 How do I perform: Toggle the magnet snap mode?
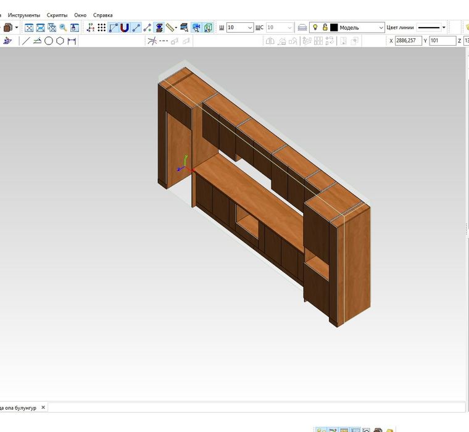pos(125,28)
